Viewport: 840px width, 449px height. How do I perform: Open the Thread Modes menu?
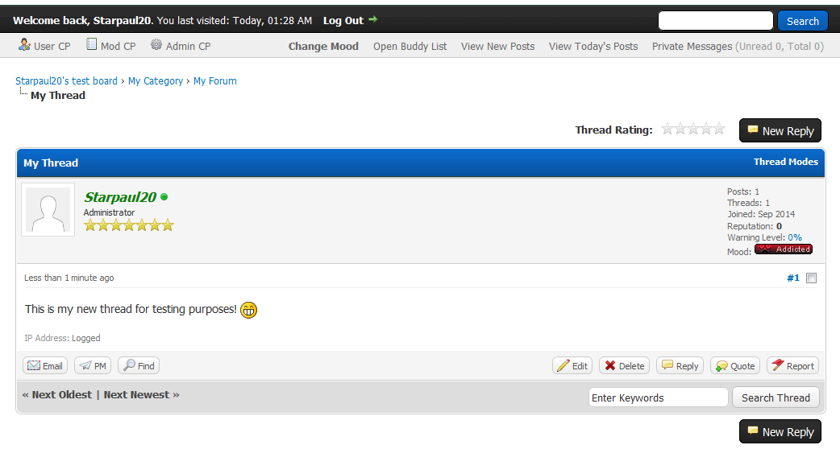tap(785, 162)
